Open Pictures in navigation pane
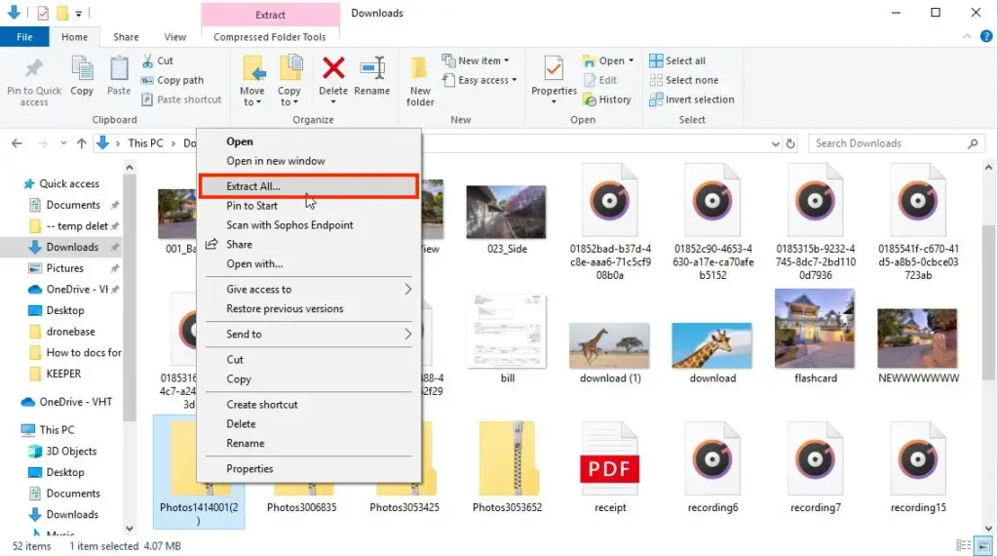The image size is (998, 556). 64,268
